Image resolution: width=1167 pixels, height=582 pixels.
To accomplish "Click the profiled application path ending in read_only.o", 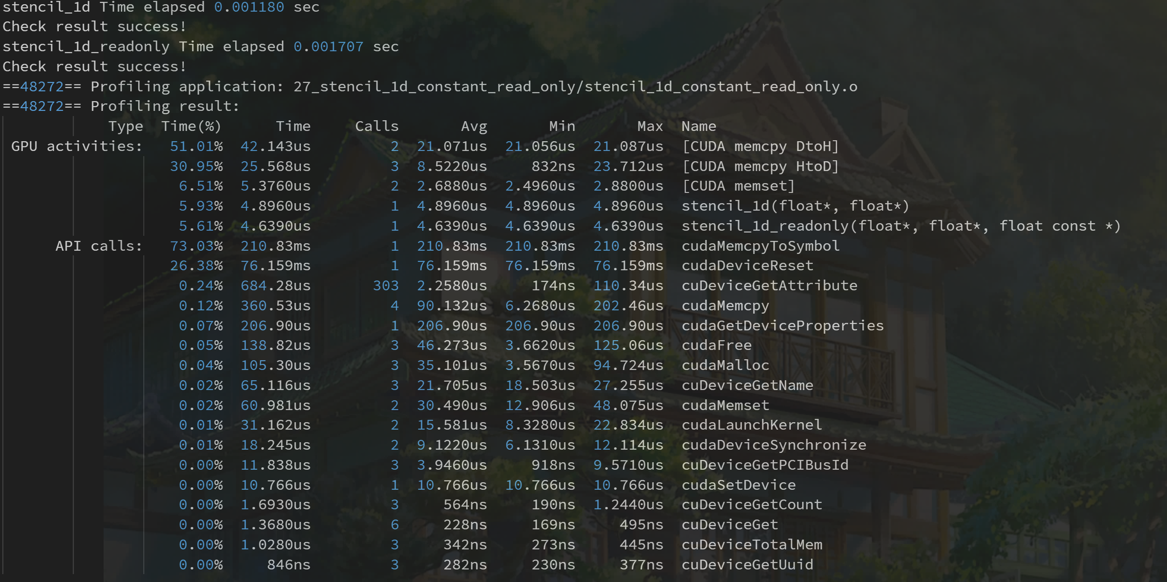I will pyautogui.click(x=575, y=87).
